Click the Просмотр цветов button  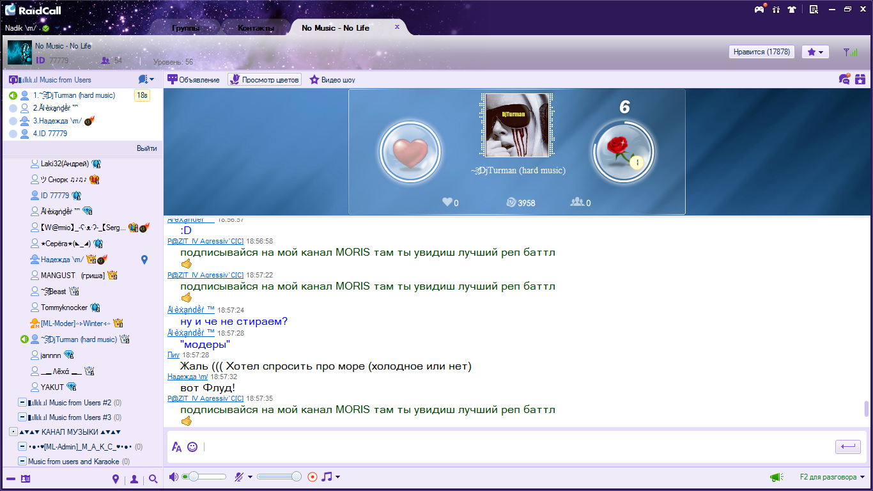265,80
